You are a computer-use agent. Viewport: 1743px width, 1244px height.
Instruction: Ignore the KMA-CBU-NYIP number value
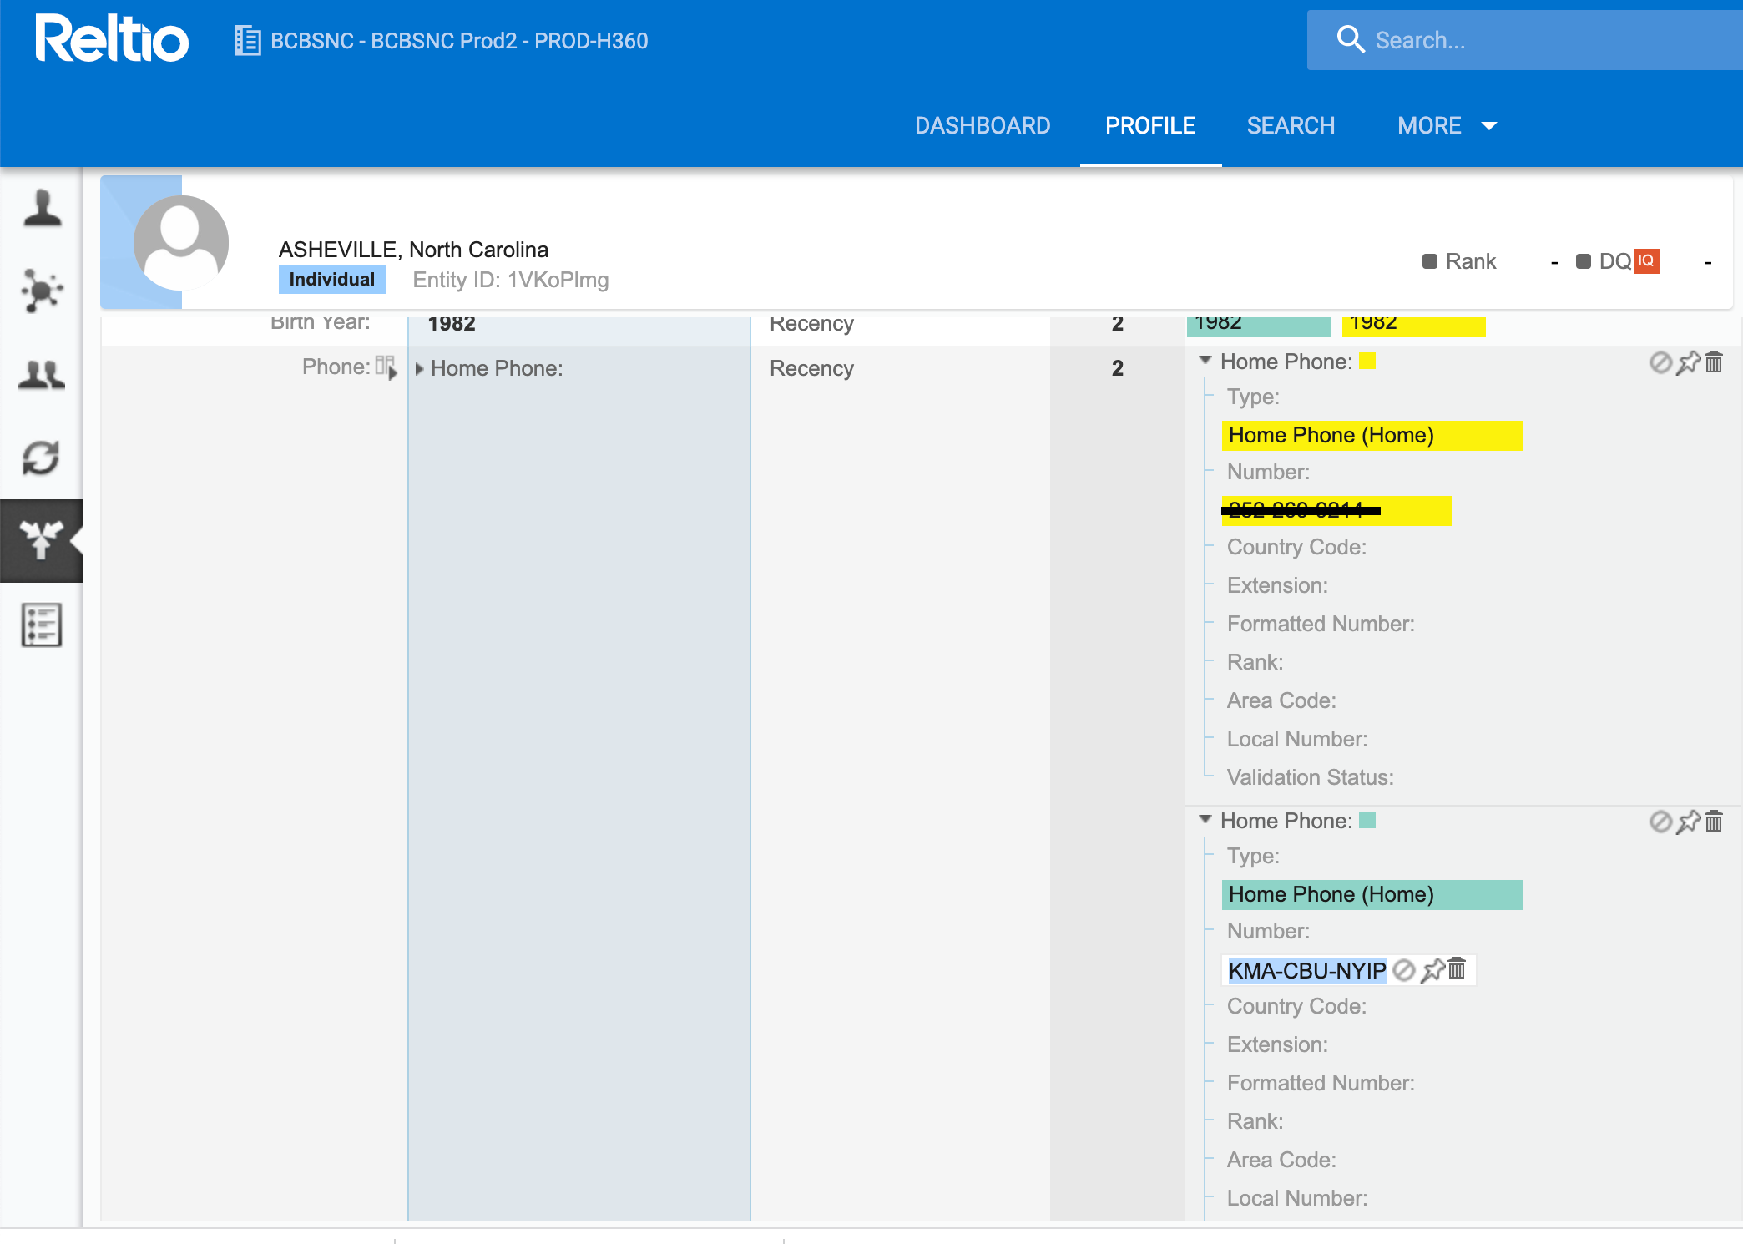click(x=1404, y=969)
